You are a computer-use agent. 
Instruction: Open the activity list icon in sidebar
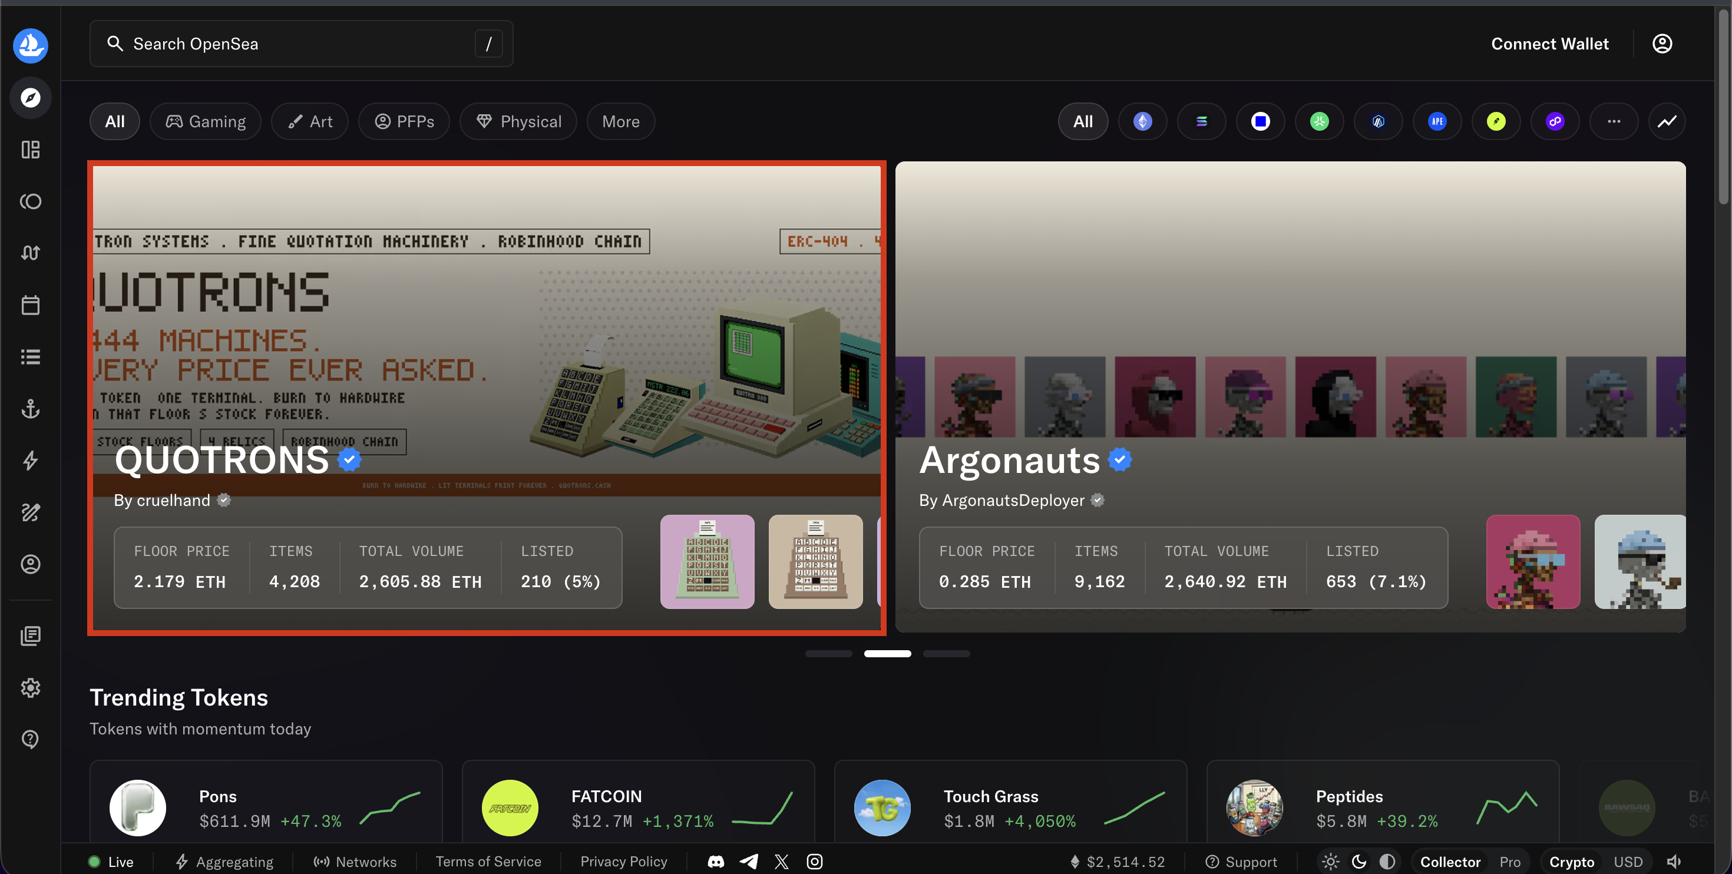30,356
